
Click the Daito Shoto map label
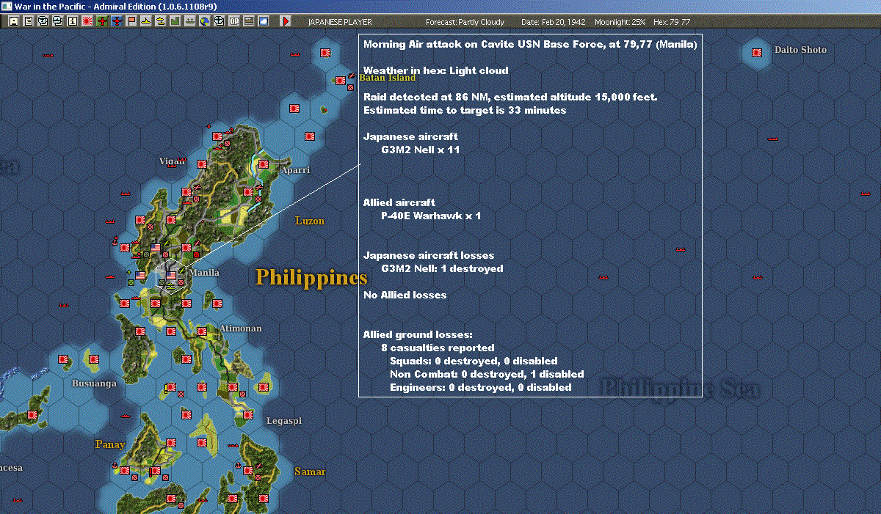click(x=800, y=50)
